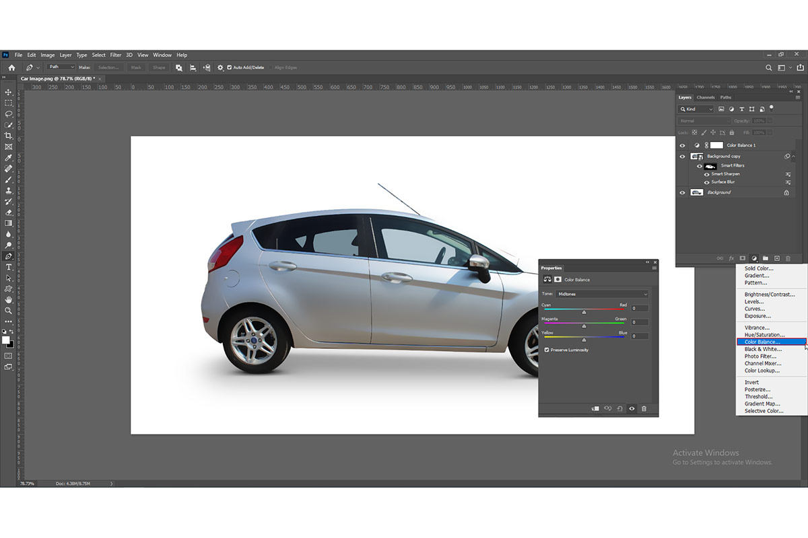Open the Filter menu

[x=116, y=55]
